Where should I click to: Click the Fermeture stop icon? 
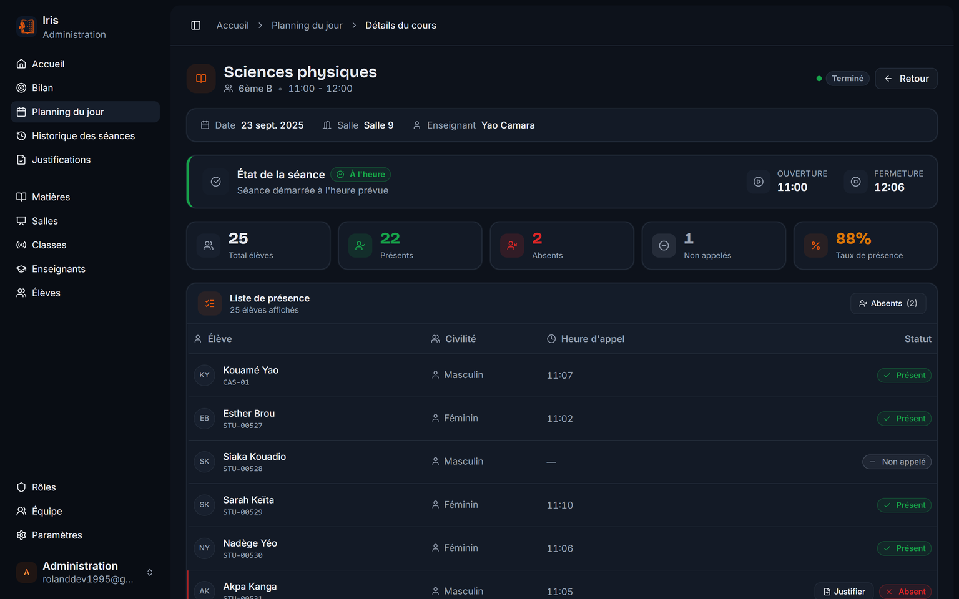(x=856, y=182)
